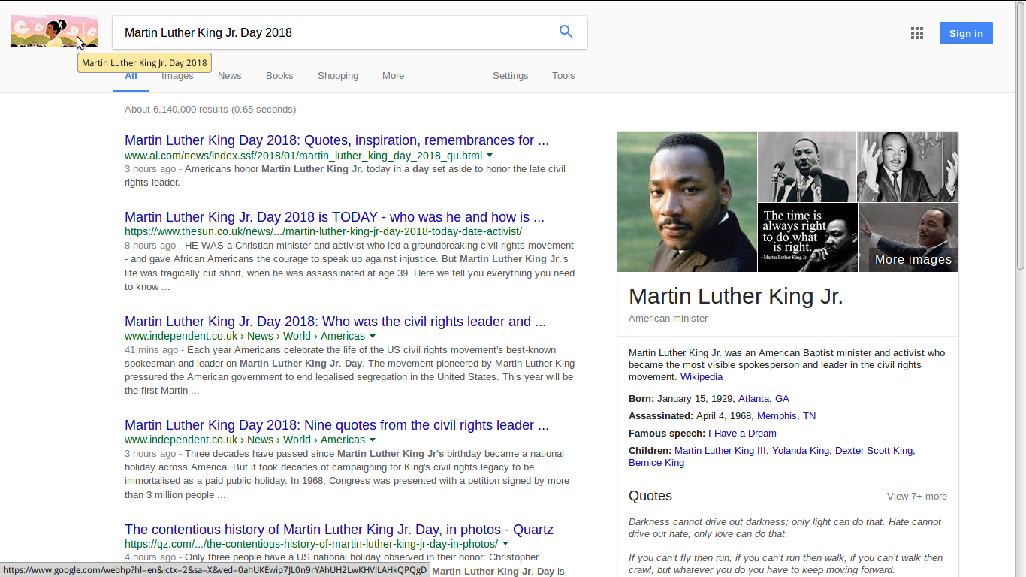The width and height of the screenshot is (1026, 577).
Task: Expand the al.com URL dropdown arrow
Action: tap(490, 156)
